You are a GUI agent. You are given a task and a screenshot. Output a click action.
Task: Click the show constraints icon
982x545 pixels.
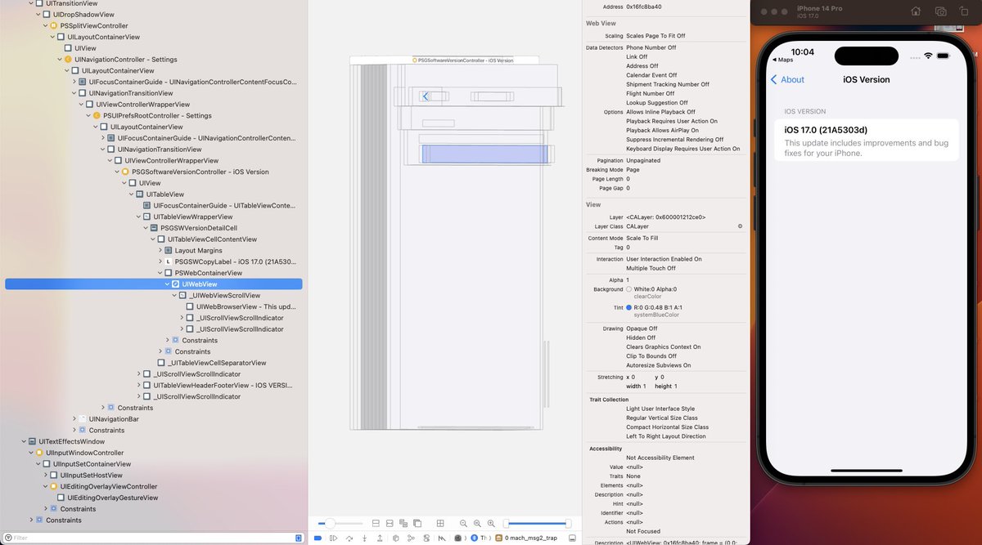(390, 523)
